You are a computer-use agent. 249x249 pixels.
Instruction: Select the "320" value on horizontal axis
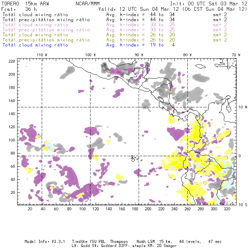227,209
